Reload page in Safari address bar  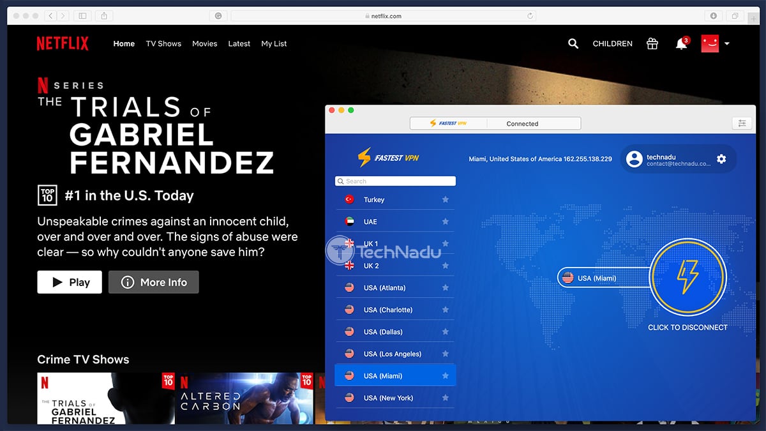pos(530,15)
